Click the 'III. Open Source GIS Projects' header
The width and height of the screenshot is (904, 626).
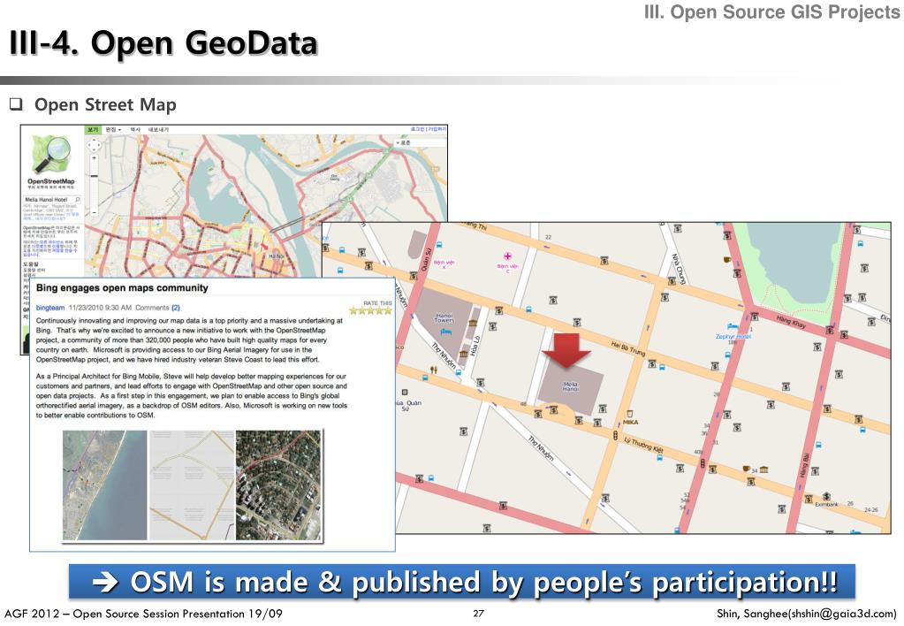coord(772,12)
